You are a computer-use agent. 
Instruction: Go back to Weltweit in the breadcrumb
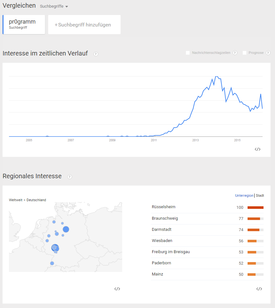16,200
